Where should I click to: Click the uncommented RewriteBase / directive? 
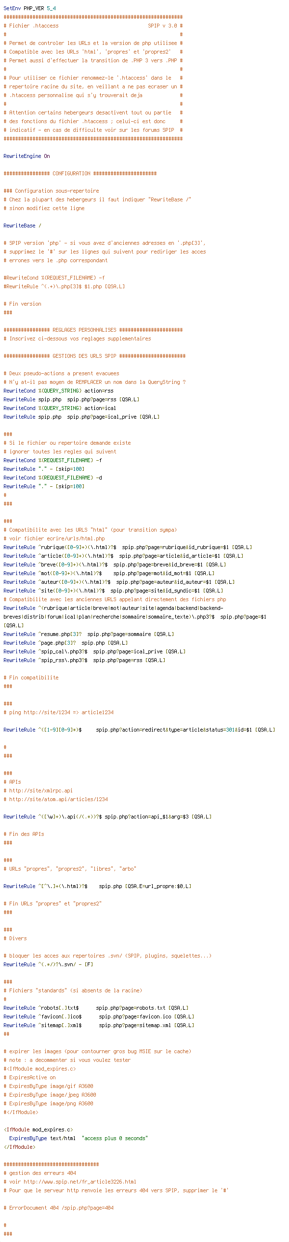[22, 226]
